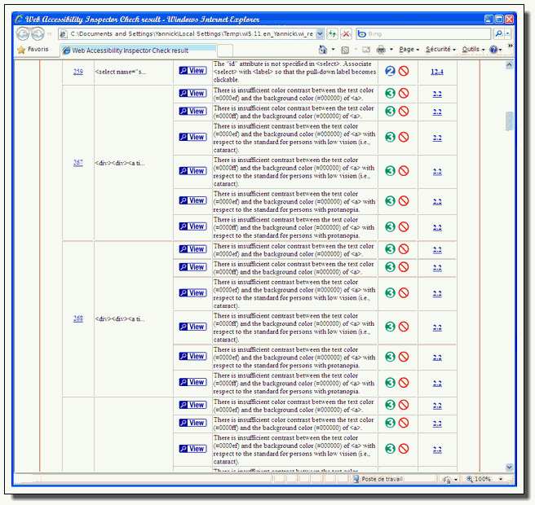Click the scrollbar up arrow
This screenshot has height=505, width=535.
(x=509, y=64)
